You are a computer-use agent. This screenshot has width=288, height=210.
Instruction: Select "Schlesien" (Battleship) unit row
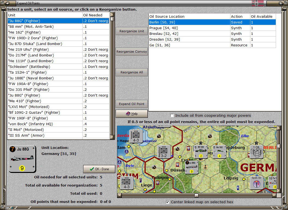[58, 67]
